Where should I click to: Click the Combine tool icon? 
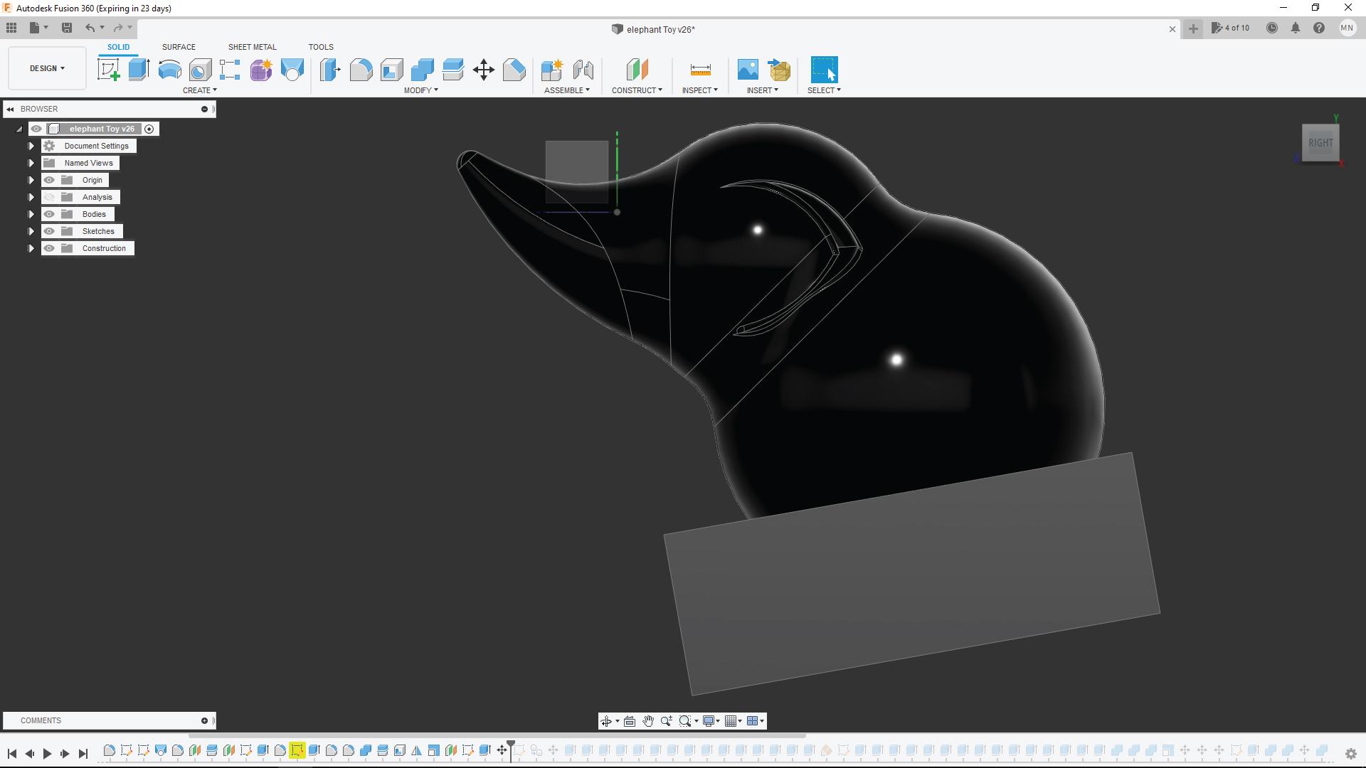[x=422, y=70]
